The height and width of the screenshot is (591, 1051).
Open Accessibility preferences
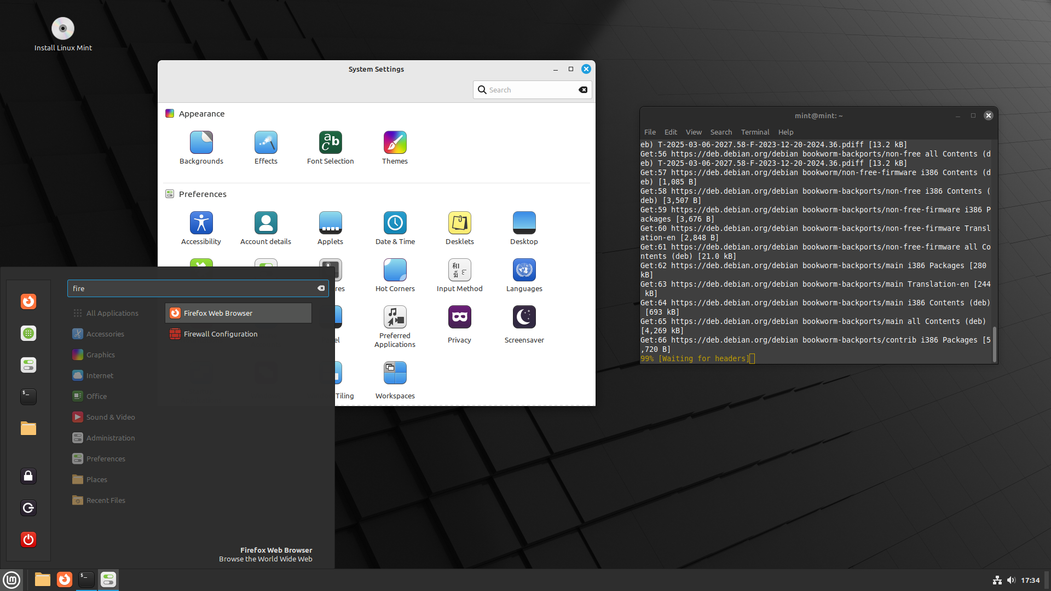(201, 224)
